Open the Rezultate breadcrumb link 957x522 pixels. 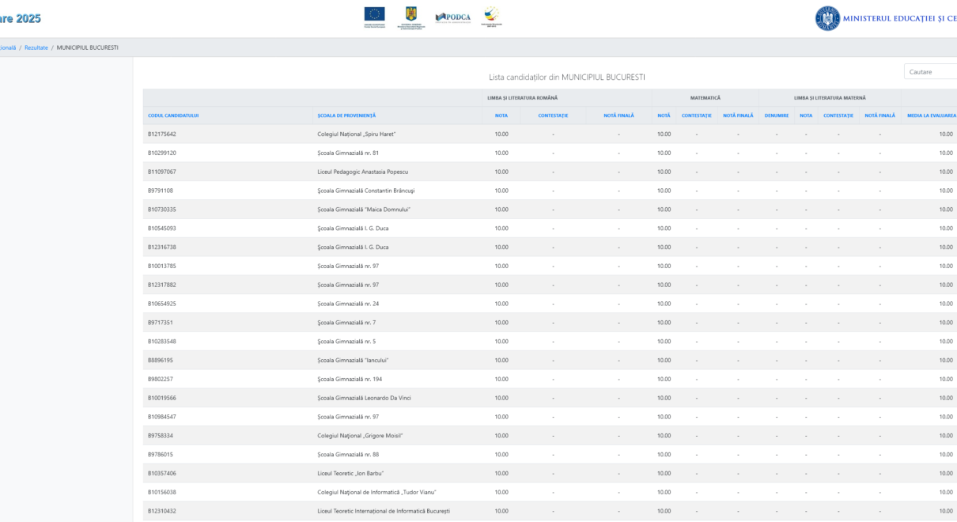(36, 47)
